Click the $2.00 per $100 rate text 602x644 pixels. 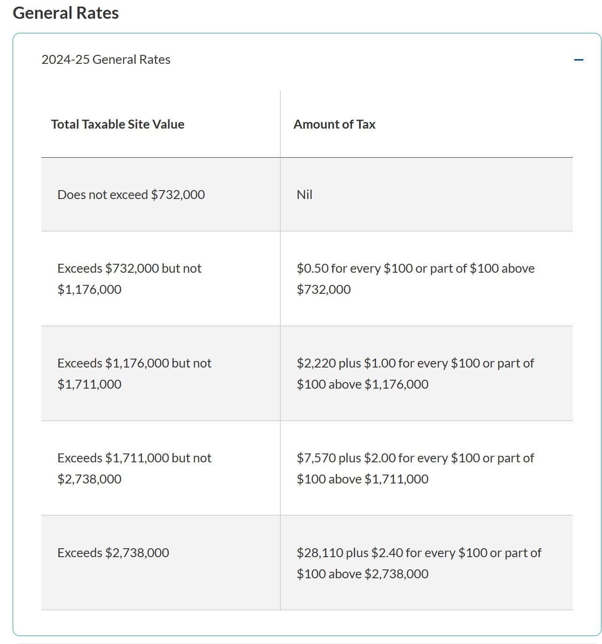380,458
